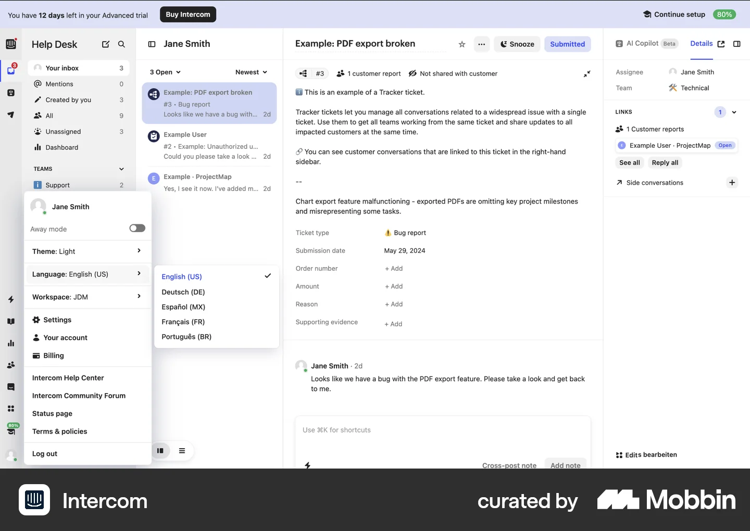Screen dimensions: 750x531
Task: Collapse the Links section chevron
Action: pyautogui.click(x=734, y=112)
